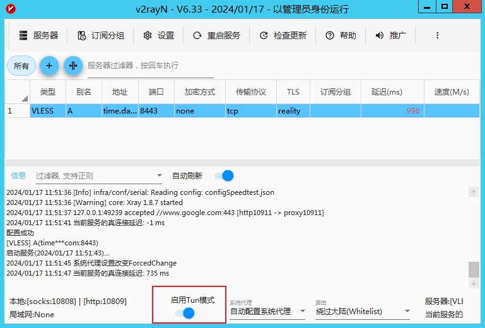
Task: Click the encryption cell none
Action: [200, 111]
